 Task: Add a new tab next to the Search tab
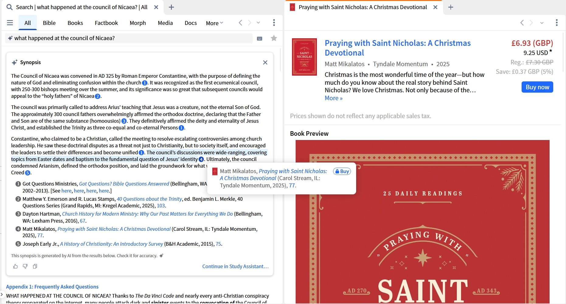pyautogui.click(x=171, y=7)
